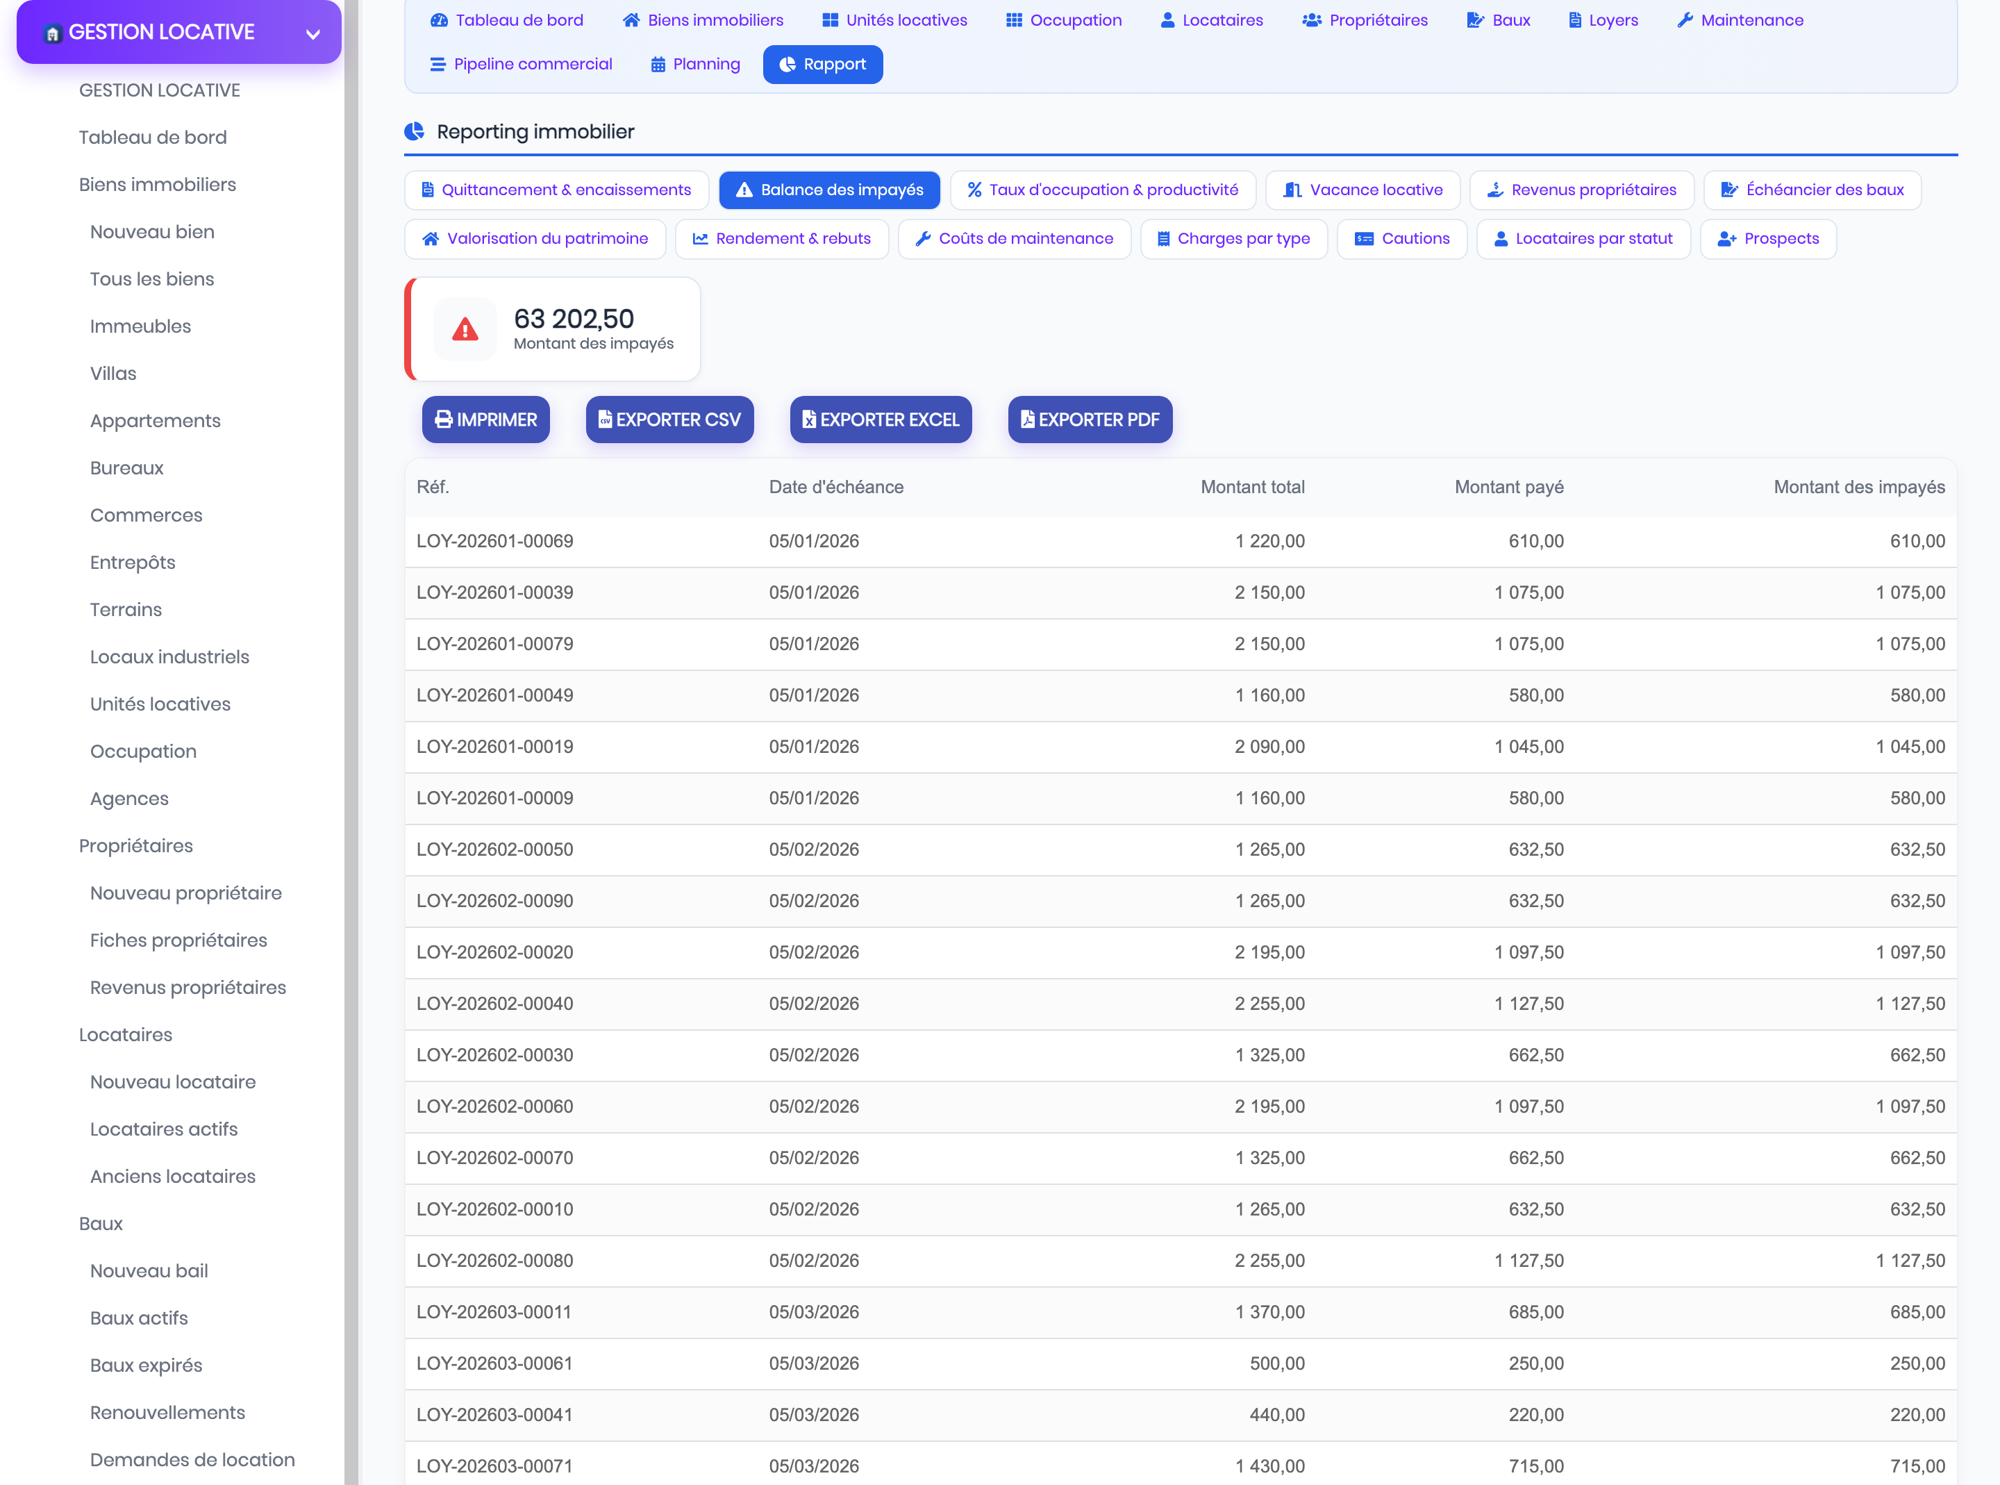Click the list icon beside Pipeline commercial

[437, 65]
